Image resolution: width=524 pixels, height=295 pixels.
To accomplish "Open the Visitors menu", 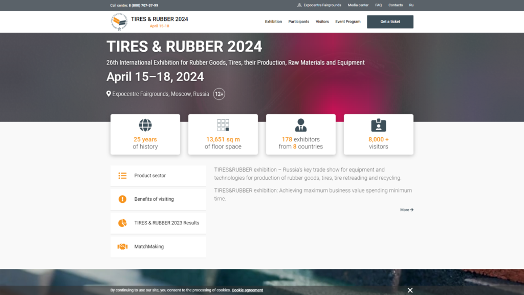I will click(x=322, y=22).
